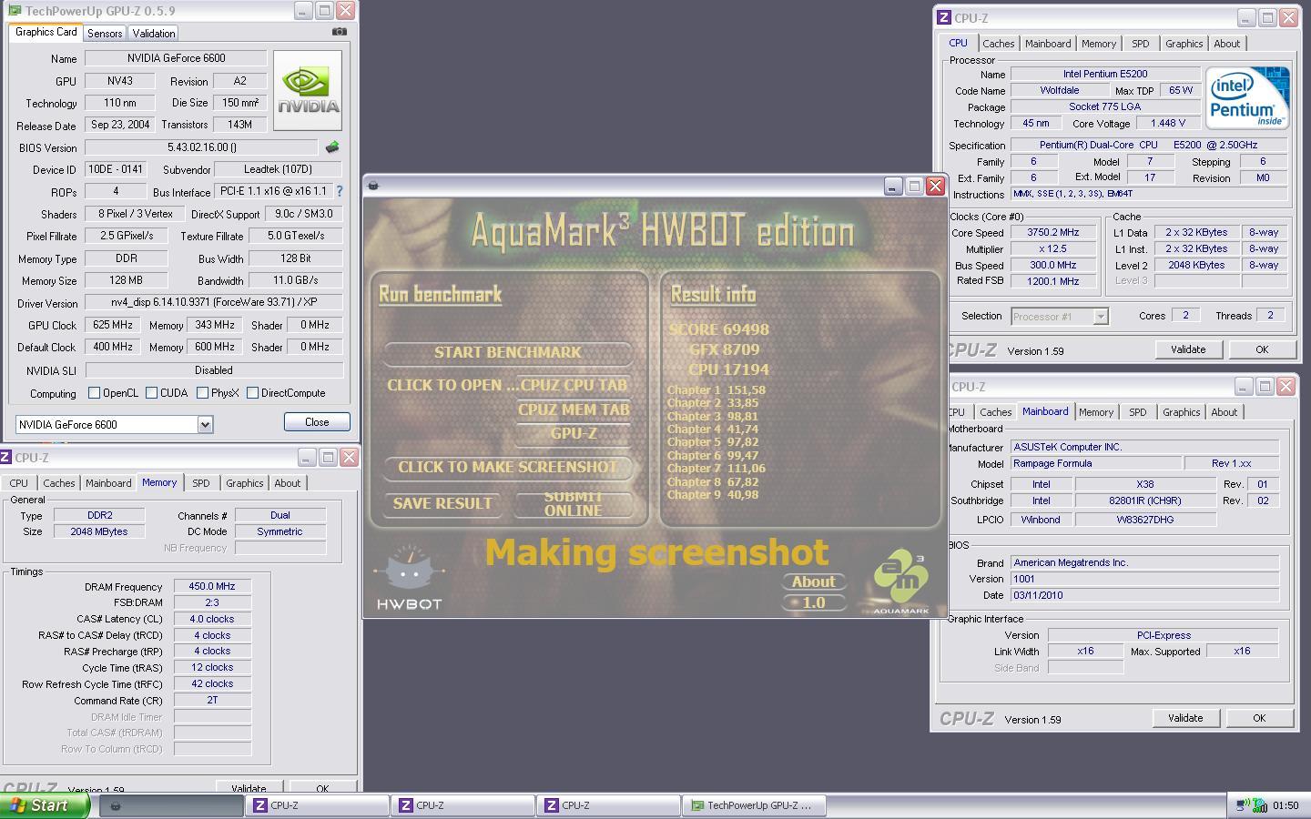Open Graphics tab in mainboard CPU-Z window
Image resolution: width=1311 pixels, height=819 pixels.
[1181, 412]
